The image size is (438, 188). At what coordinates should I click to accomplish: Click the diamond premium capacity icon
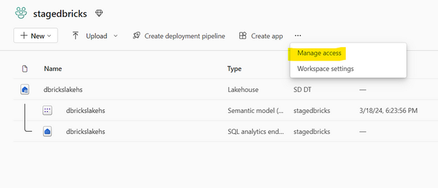coord(99,13)
